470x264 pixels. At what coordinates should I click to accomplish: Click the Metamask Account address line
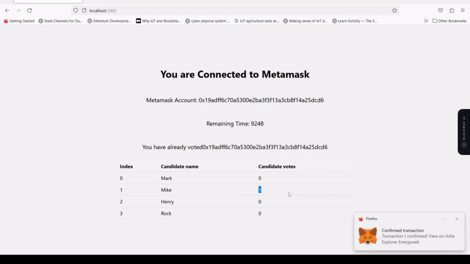pyautogui.click(x=234, y=100)
